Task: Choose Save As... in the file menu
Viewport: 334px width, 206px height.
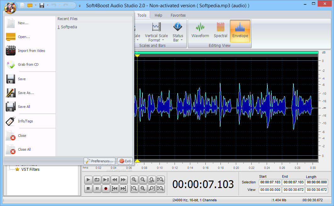Action: click(30, 93)
